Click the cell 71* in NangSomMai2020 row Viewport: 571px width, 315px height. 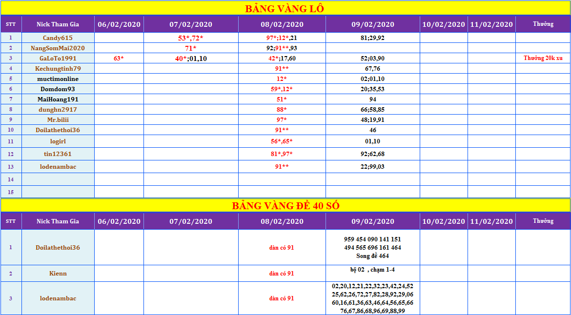coord(191,48)
